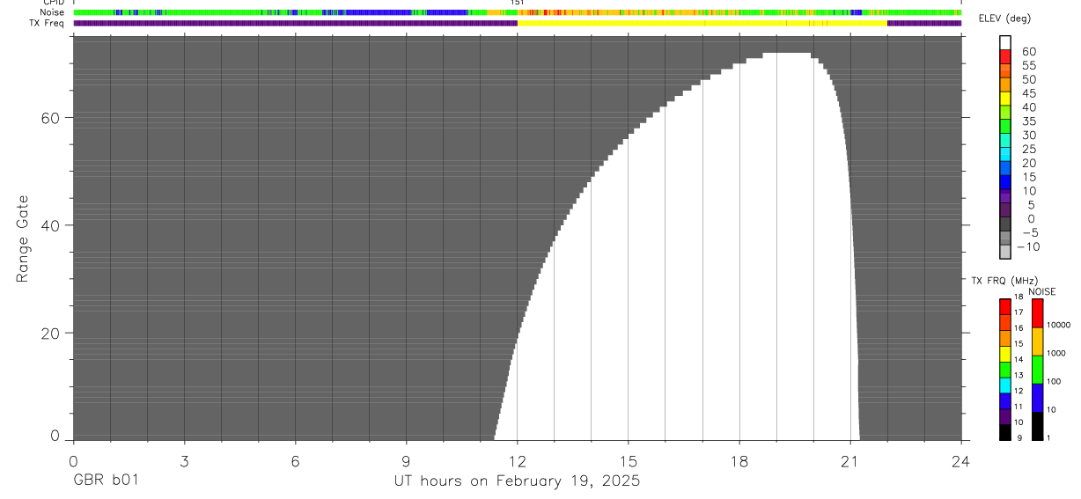Click the 'ELEV (deg)' colorbar heading
The height and width of the screenshot is (499, 1081).
[1005, 18]
